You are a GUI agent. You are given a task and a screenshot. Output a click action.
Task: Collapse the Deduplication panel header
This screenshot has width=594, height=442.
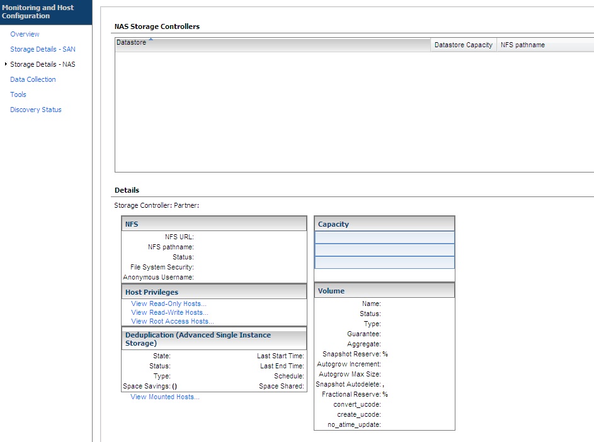tap(214, 339)
